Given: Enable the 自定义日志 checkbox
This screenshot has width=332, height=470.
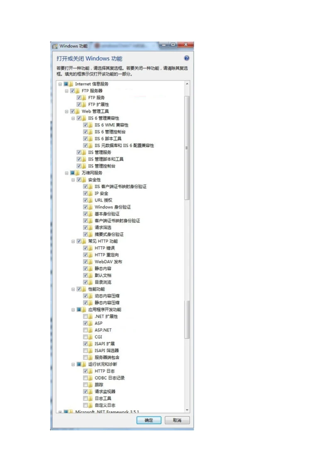Looking at the screenshot, I should coord(85,405).
